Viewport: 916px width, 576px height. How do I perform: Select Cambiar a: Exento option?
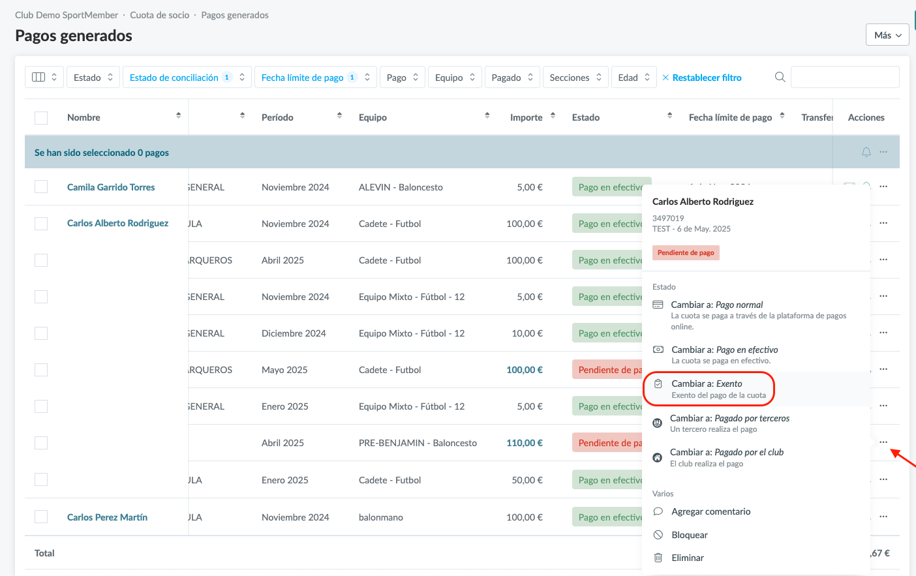(708, 389)
